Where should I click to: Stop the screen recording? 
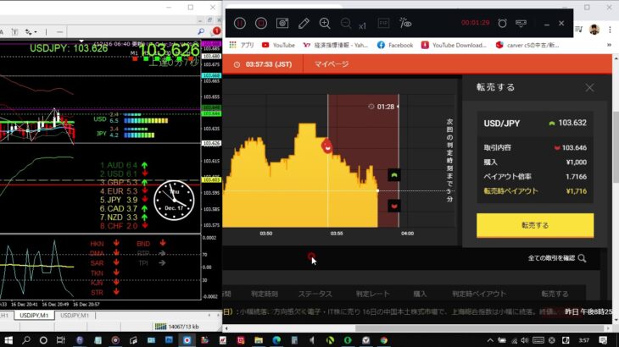coord(262,23)
